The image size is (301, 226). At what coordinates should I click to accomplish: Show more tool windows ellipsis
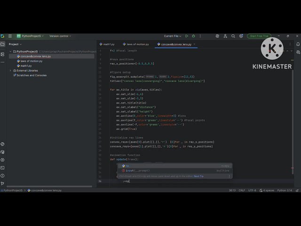pyautogui.click(x=2, y=62)
